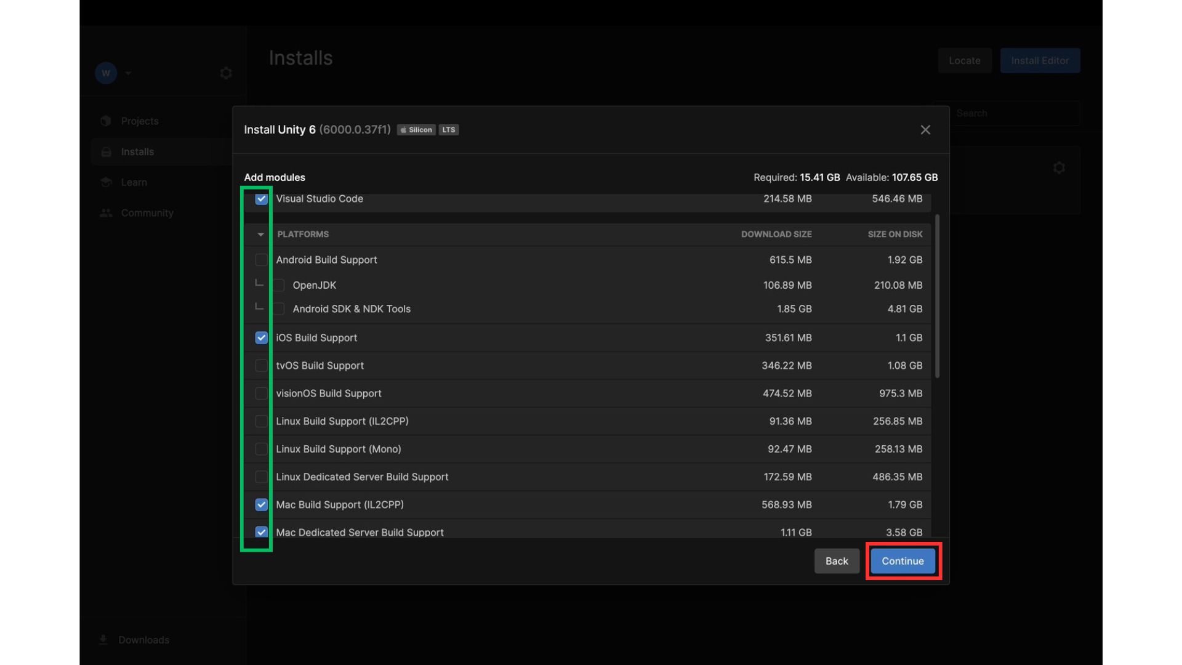Viewport: 1182px width, 665px height.
Task: Enable Android Build Support checkbox
Action: point(262,260)
